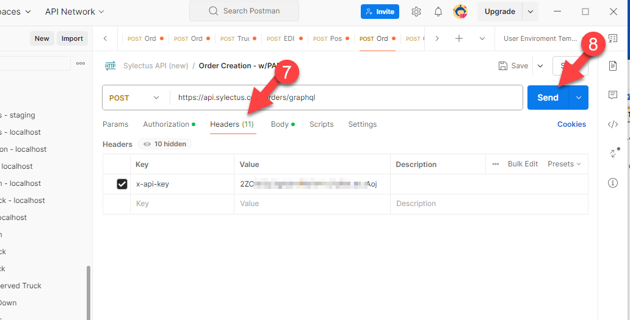Open the notifications bell

438,12
